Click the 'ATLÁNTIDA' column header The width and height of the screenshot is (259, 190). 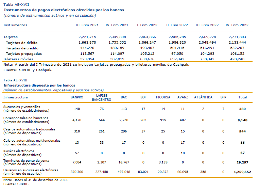203,97
